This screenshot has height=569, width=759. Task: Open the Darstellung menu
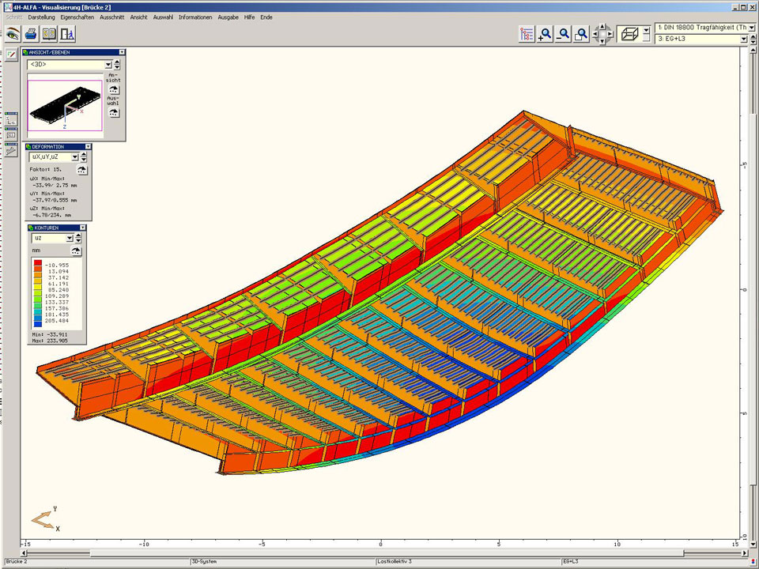click(x=41, y=17)
